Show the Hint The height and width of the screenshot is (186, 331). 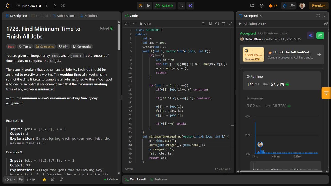63,47
